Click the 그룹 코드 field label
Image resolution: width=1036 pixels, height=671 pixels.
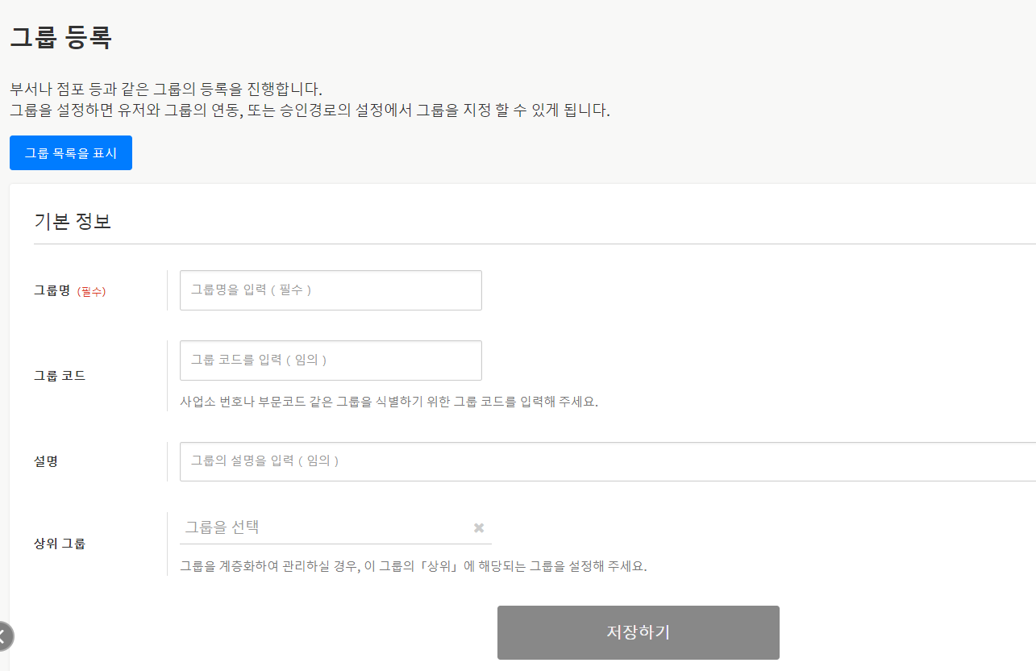(60, 376)
